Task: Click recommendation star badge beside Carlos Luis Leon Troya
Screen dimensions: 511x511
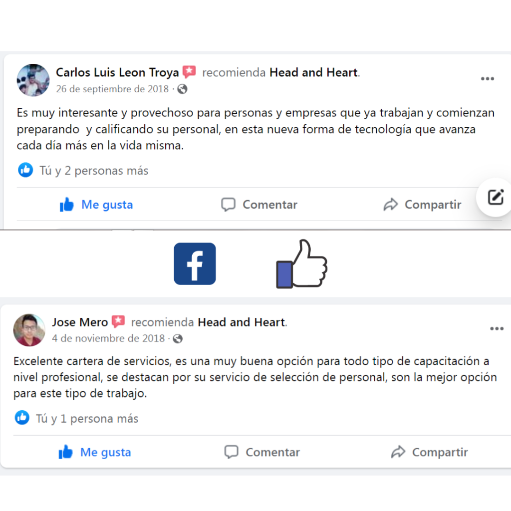Action: [189, 72]
